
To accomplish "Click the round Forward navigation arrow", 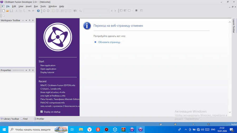I will (48, 11).
